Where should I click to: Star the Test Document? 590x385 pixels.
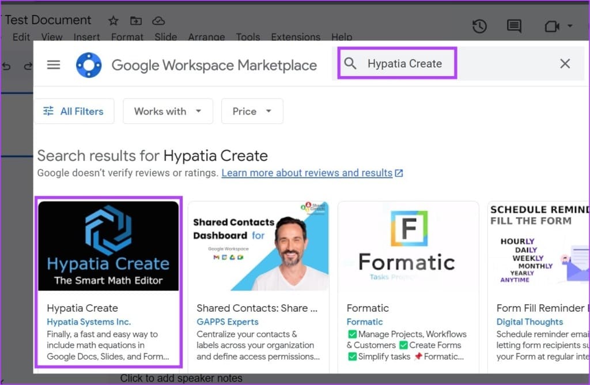coord(114,21)
